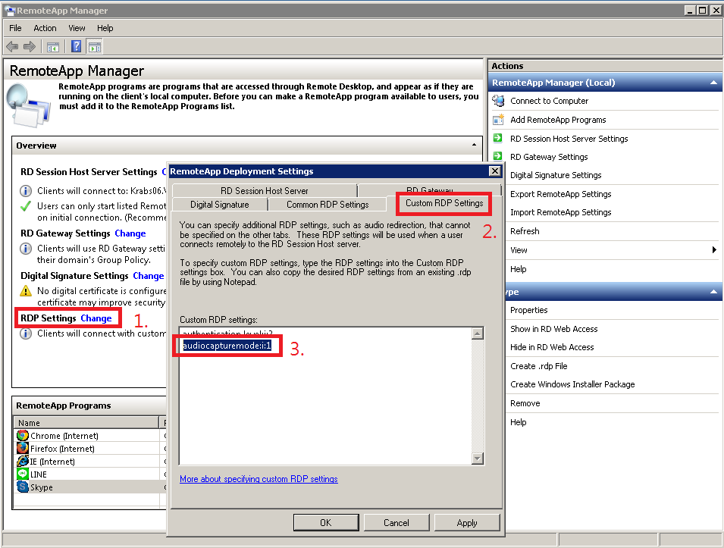
Task: Click the Help question-mark toolbar icon
Action: coord(77,46)
